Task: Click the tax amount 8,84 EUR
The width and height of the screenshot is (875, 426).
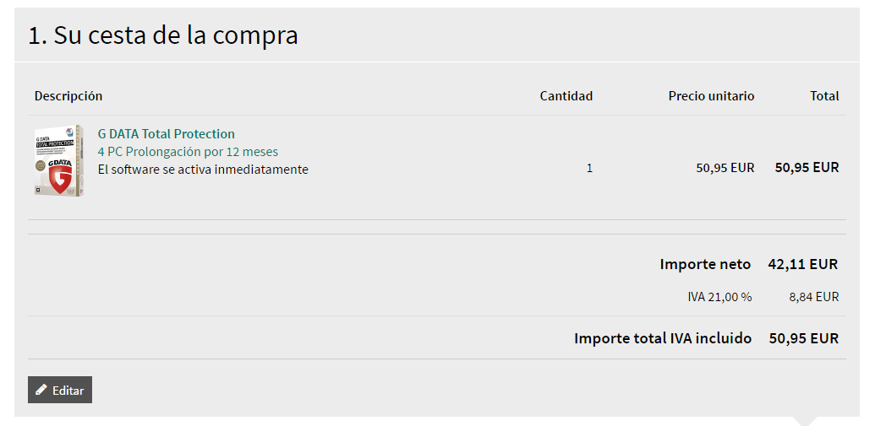Action: pyautogui.click(x=813, y=297)
